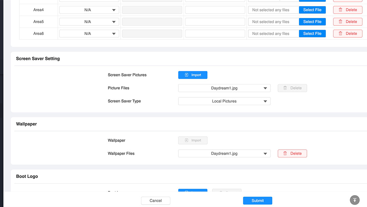Click Import for Screen Saver Pictures
Image resolution: width=367 pixels, height=207 pixels.
tap(193, 75)
